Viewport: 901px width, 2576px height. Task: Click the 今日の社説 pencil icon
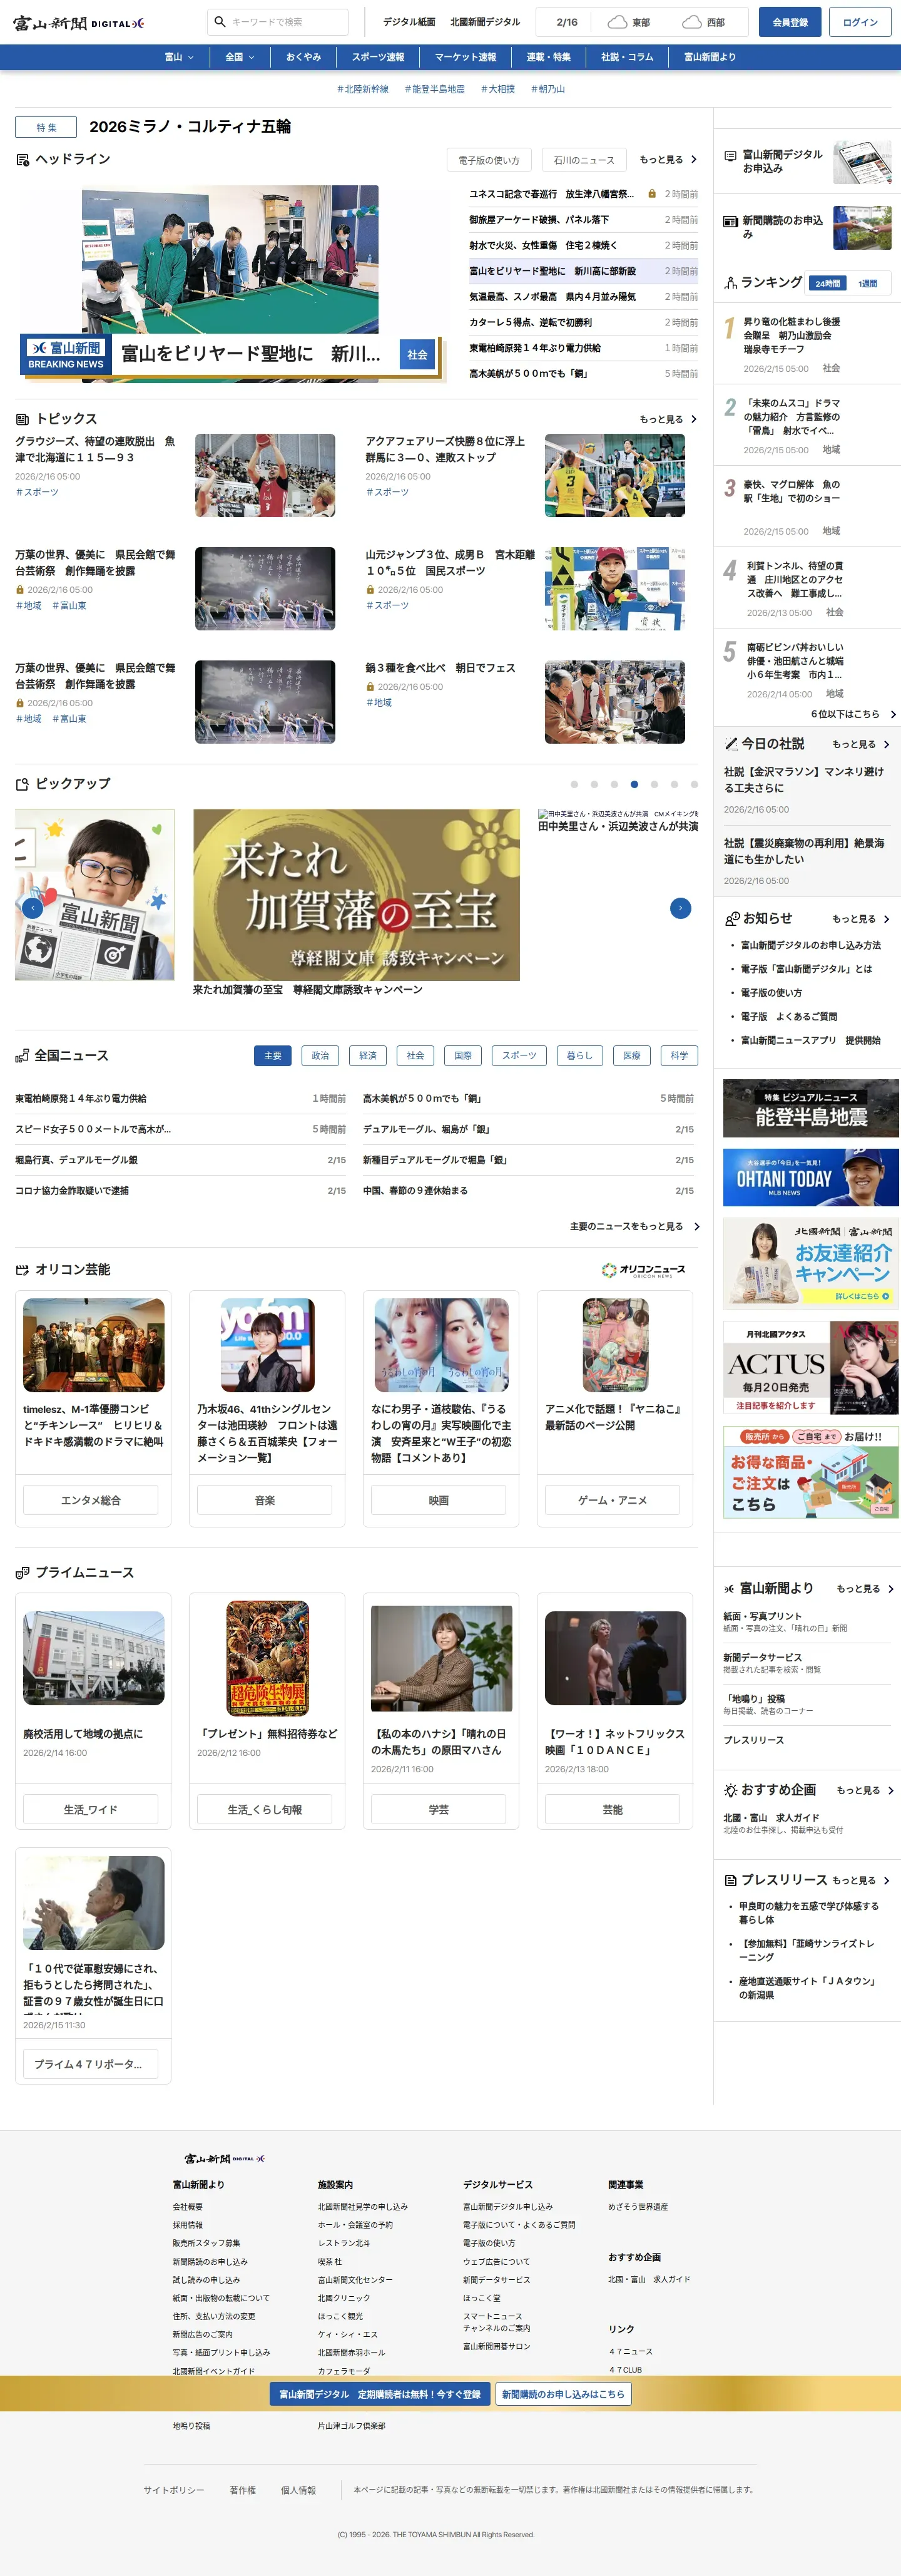[x=731, y=744]
